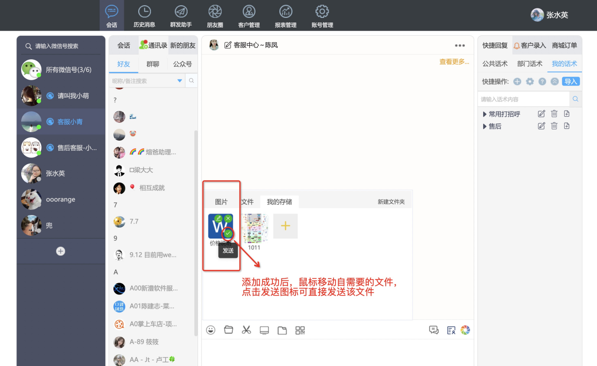This screenshot has width=597, height=366.
Task: Click the emoji smiley icon in chat toolbar
Action: (x=211, y=330)
